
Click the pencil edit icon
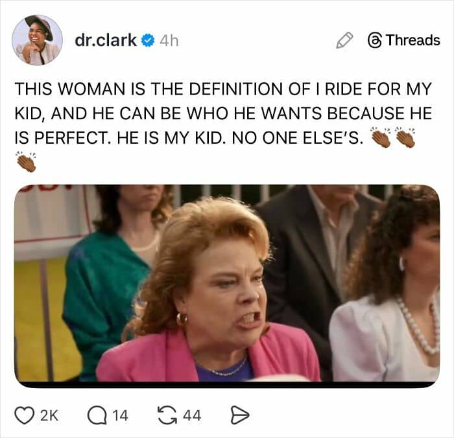(x=344, y=40)
